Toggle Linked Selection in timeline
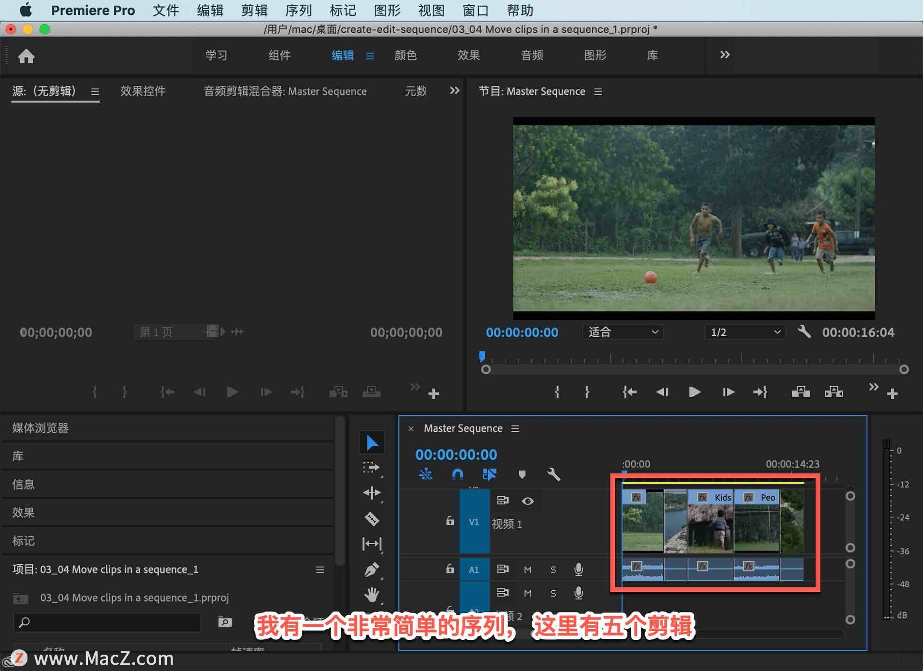This screenshot has width=923, height=671. click(x=489, y=475)
